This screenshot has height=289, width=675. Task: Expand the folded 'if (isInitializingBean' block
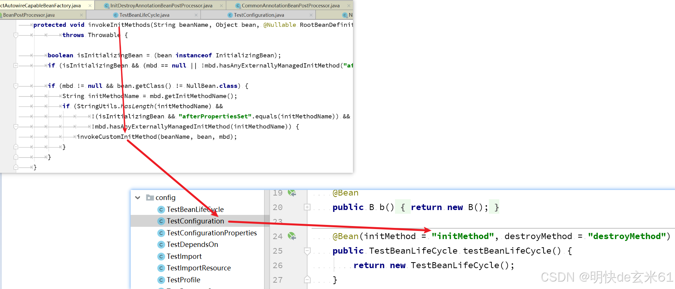point(16,66)
